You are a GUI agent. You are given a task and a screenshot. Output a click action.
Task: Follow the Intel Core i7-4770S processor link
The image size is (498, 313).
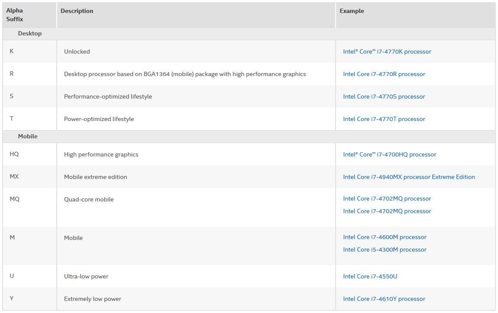tap(384, 96)
